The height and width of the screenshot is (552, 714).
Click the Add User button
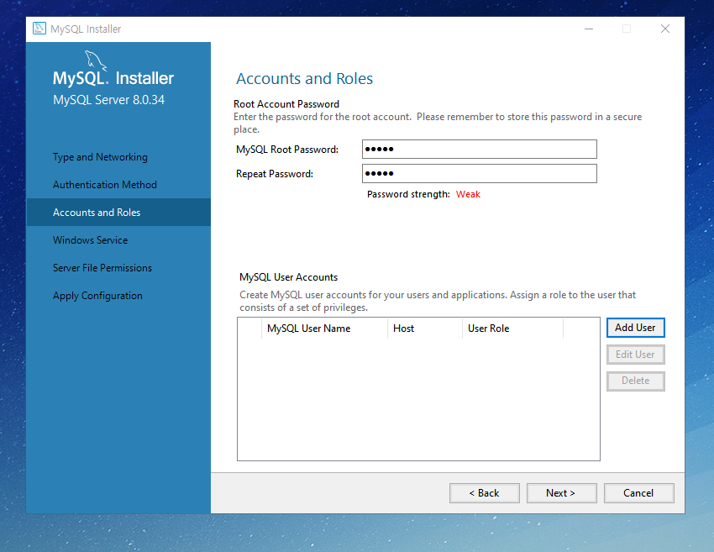pyautogui.click(x=635, y=328)
